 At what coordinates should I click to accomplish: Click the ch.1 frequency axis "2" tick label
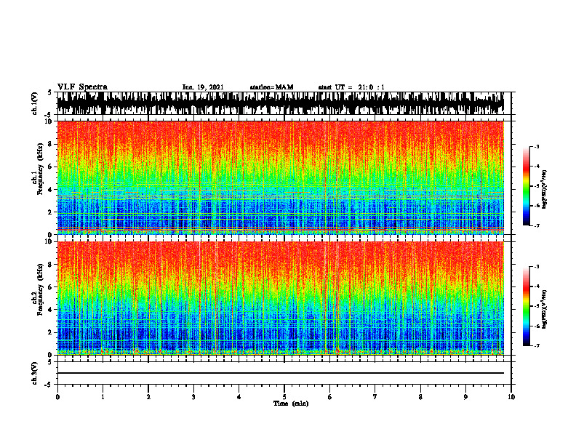coord(50,212)
